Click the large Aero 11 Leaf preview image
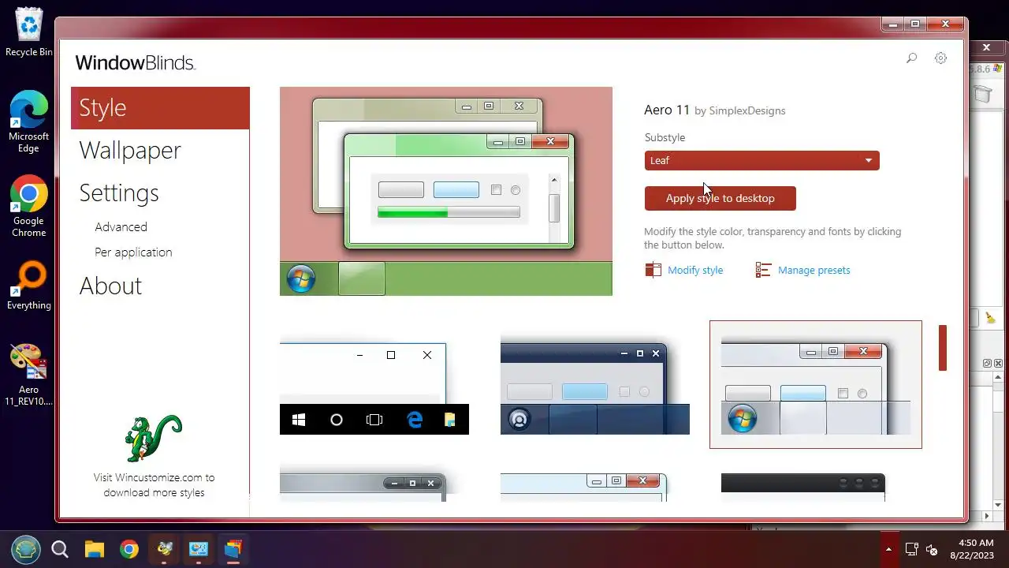1009x568 pixels. (446, 191)
